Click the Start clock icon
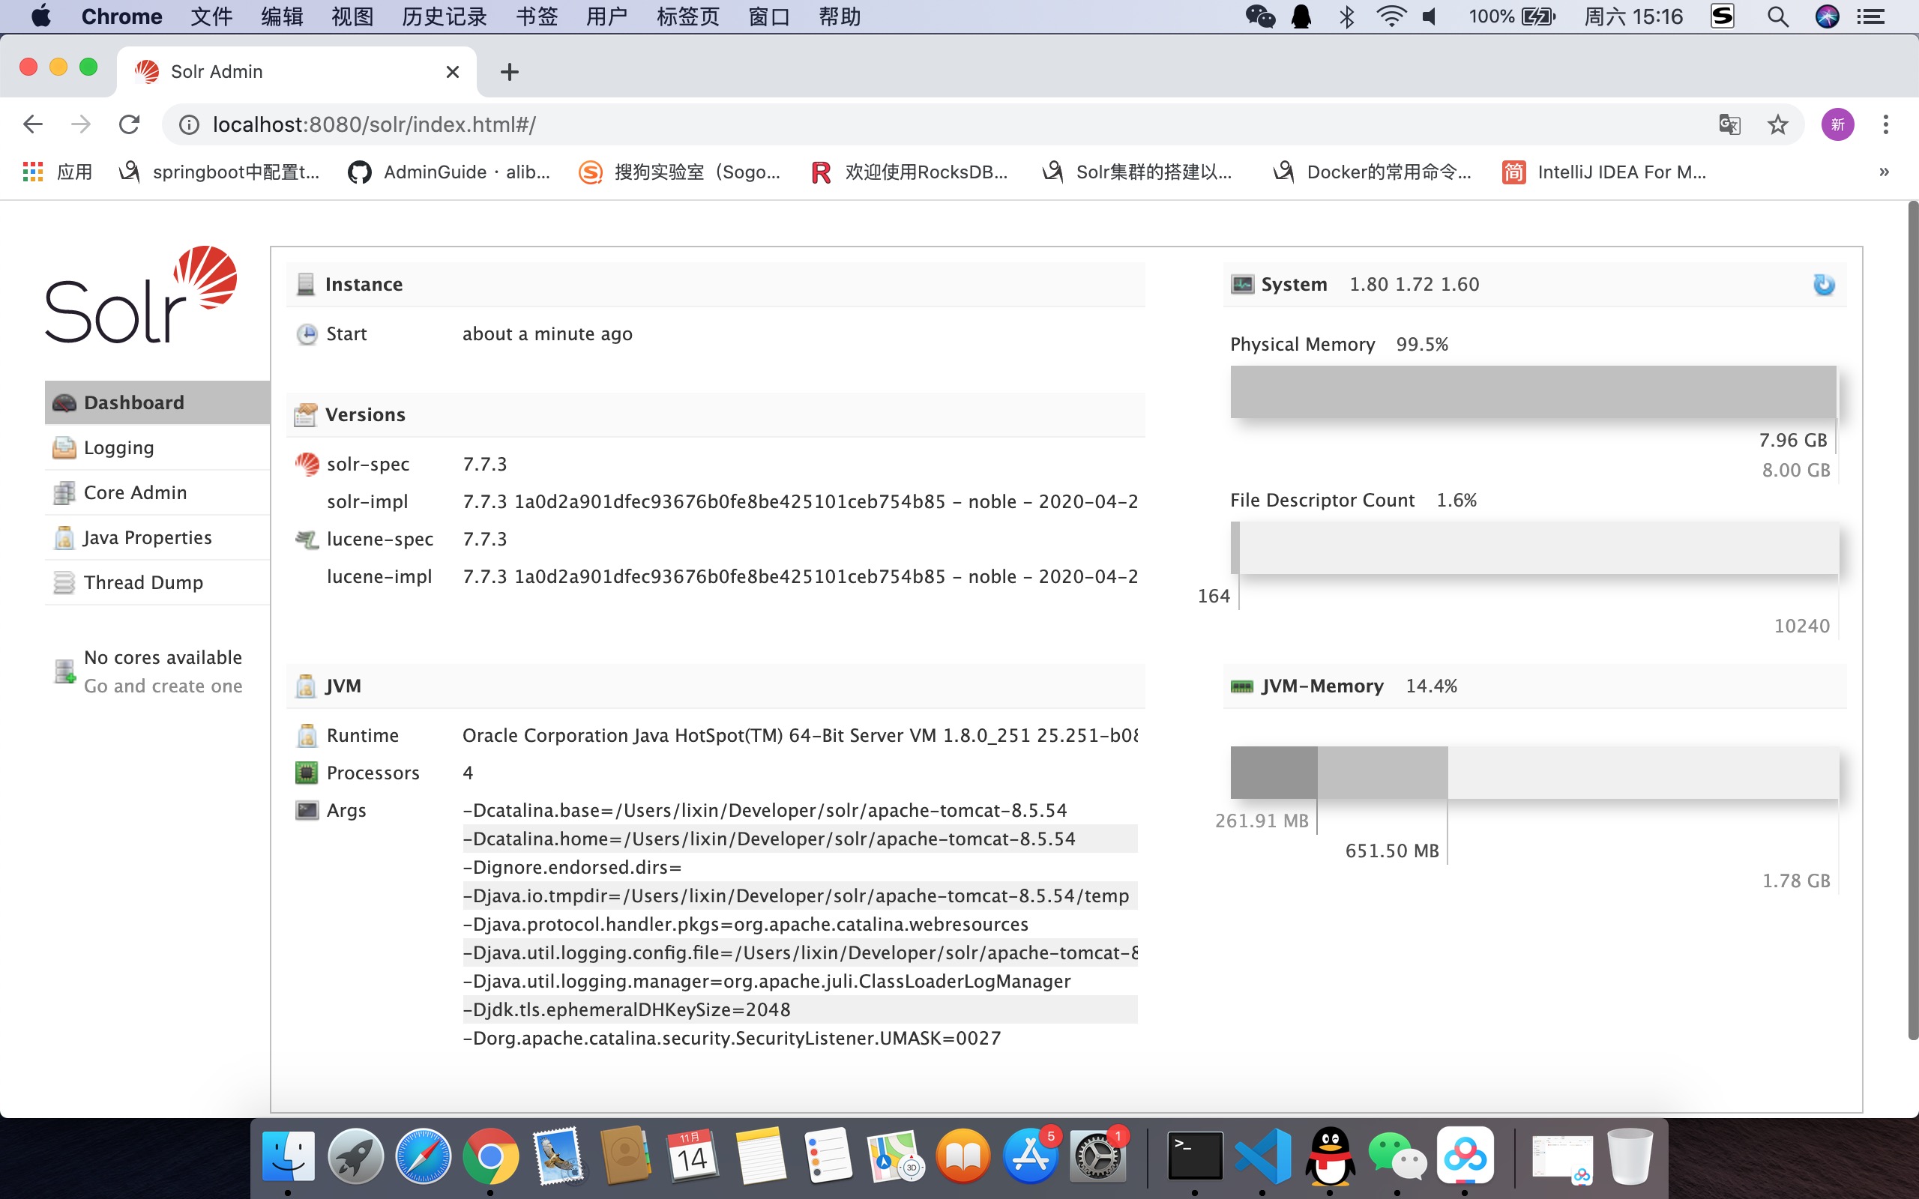 click(307, 334)
